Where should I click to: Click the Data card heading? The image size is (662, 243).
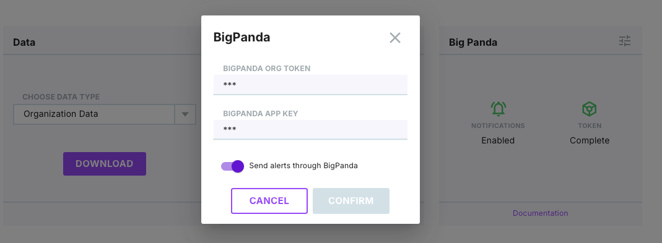click(24, 42)
